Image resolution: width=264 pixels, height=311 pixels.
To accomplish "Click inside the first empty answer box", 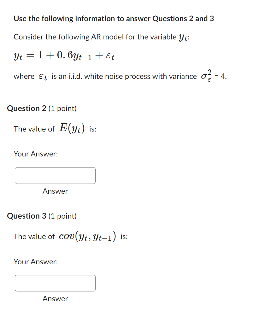I will [55, 175].
